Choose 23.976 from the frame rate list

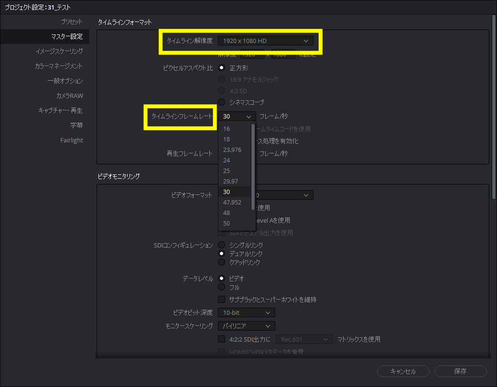234,150
